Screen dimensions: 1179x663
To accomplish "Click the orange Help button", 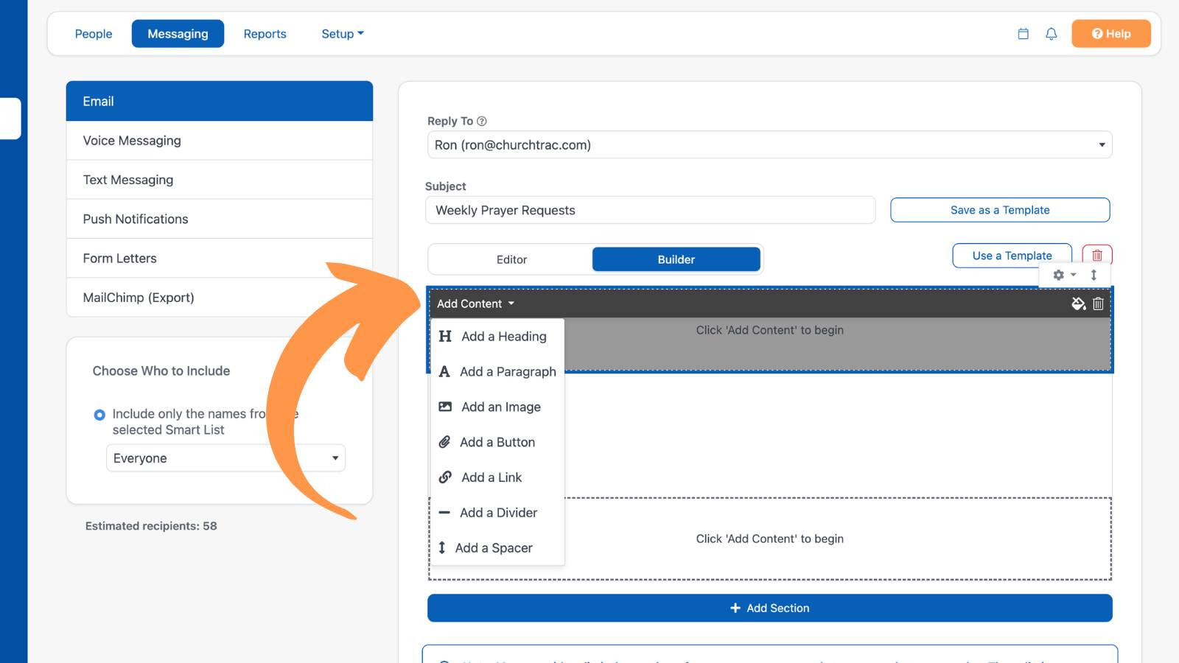I will coord(1111,34).
